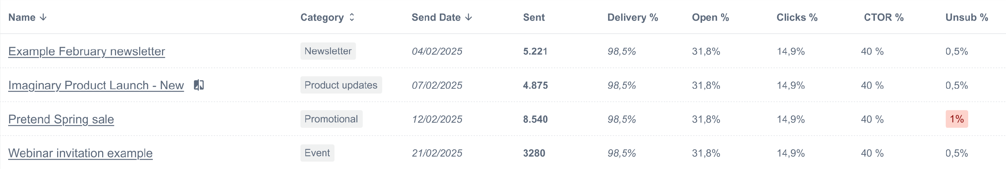Screen dimensions: 1006x169
Task: Click the Newsletter category tag
Action: tap(328, 51)
